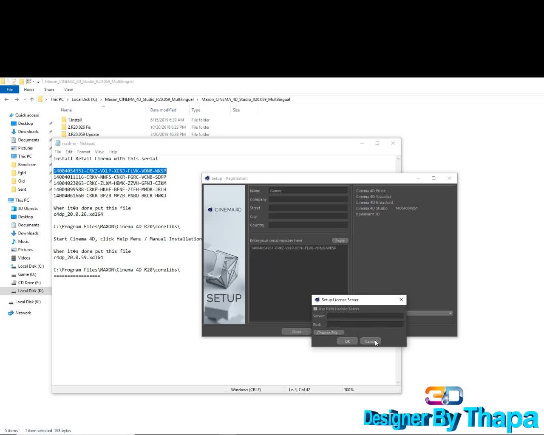544x435 pixels.
Task: Select BodyPaint 3D in product list
Action: [368, 214]
